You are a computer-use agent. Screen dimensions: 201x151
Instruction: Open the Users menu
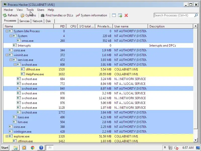pyautogui.click(x=41, y=10)
